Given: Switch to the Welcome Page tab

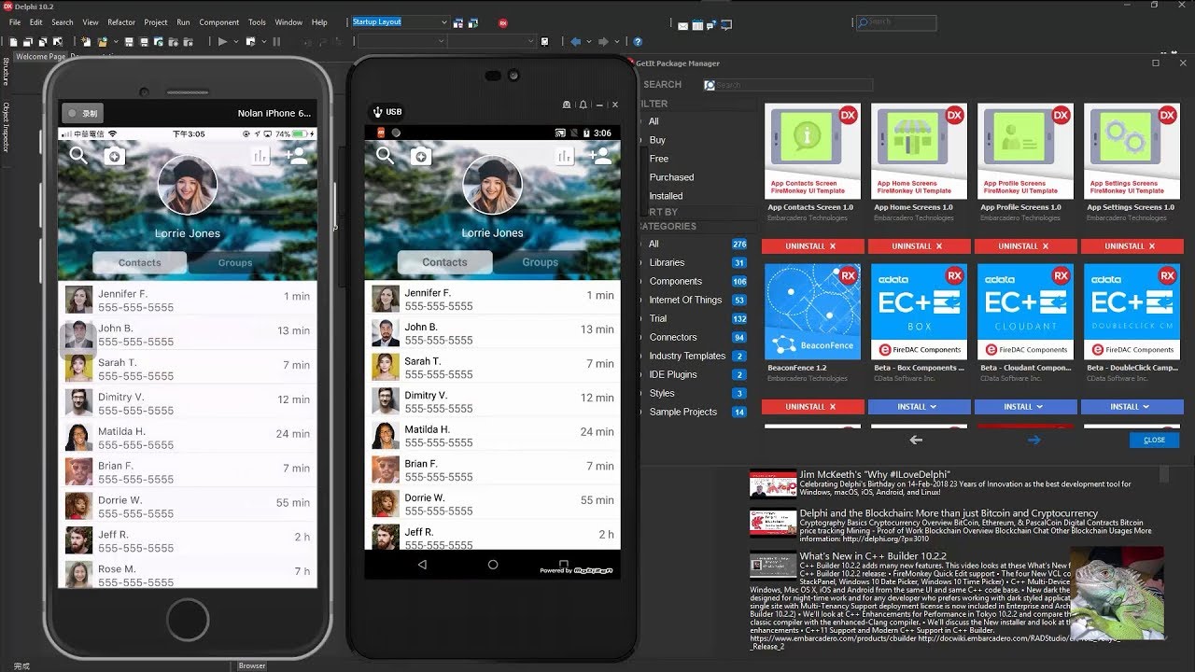Looking at the screenshot, I should pos(41,57).
